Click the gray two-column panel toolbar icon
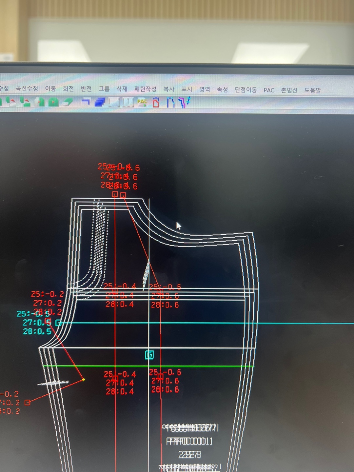 coord(128,102)
